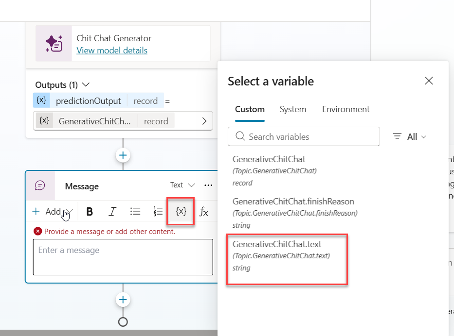Toggle italic text formatting
454x336 pixels.
[x=112, y=211]
